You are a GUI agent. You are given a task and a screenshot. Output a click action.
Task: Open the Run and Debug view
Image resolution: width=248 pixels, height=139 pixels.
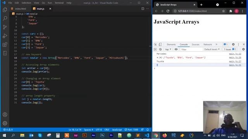pyautogui.click(x=5, y=36)
